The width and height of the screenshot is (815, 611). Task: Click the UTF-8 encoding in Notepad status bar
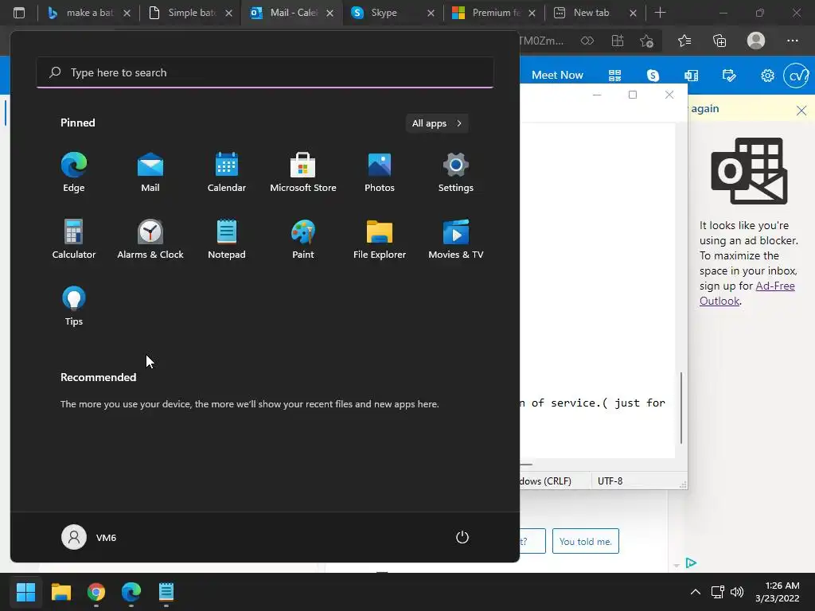(610, 481)
